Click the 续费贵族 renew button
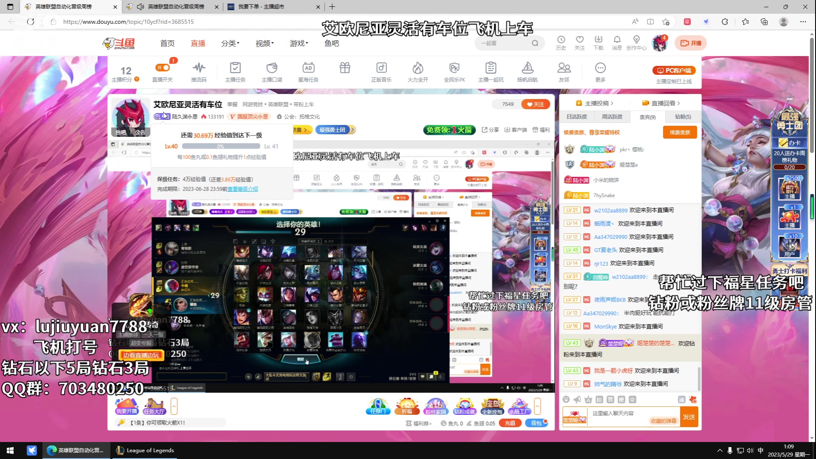This screenshot has height=459, width=816. 680,132
